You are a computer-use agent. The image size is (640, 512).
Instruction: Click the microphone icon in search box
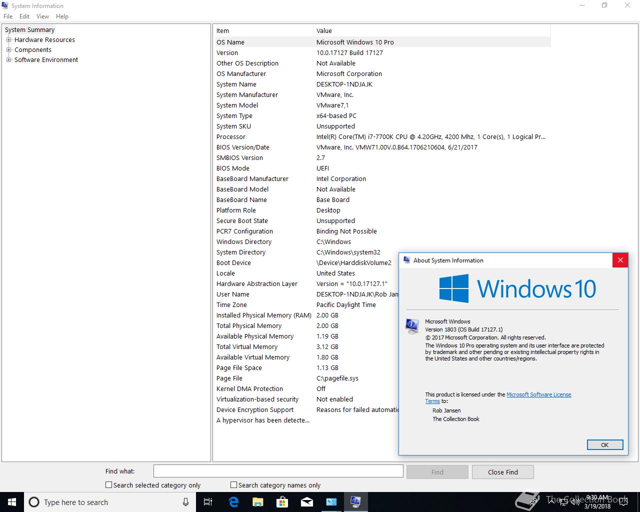pyautogui.click(x=185, y=502)
